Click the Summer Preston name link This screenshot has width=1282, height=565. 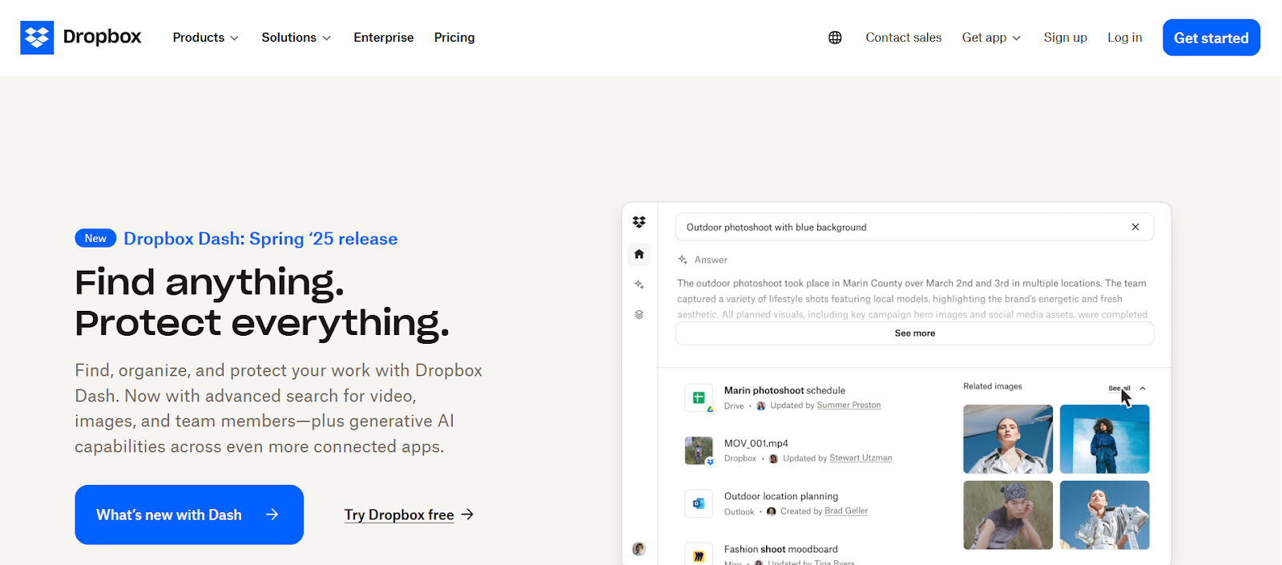[849, 406]
